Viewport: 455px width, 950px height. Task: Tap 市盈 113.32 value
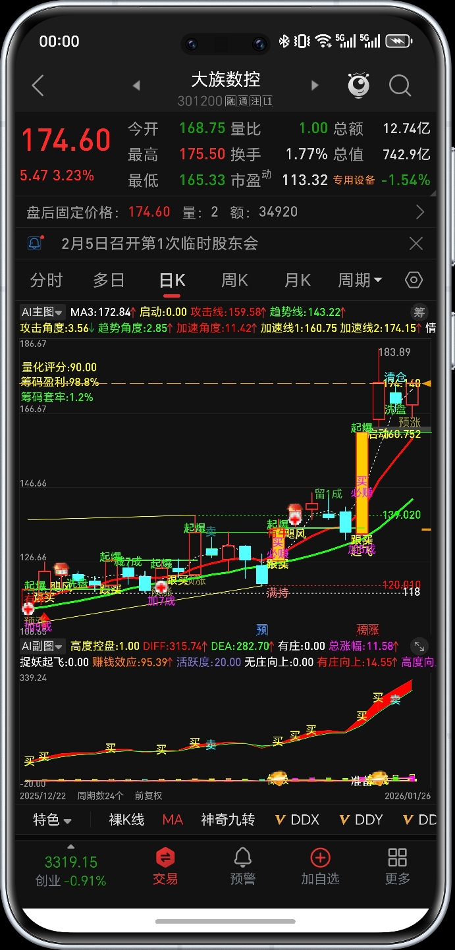pyautogui.click(x=305, y=180)
